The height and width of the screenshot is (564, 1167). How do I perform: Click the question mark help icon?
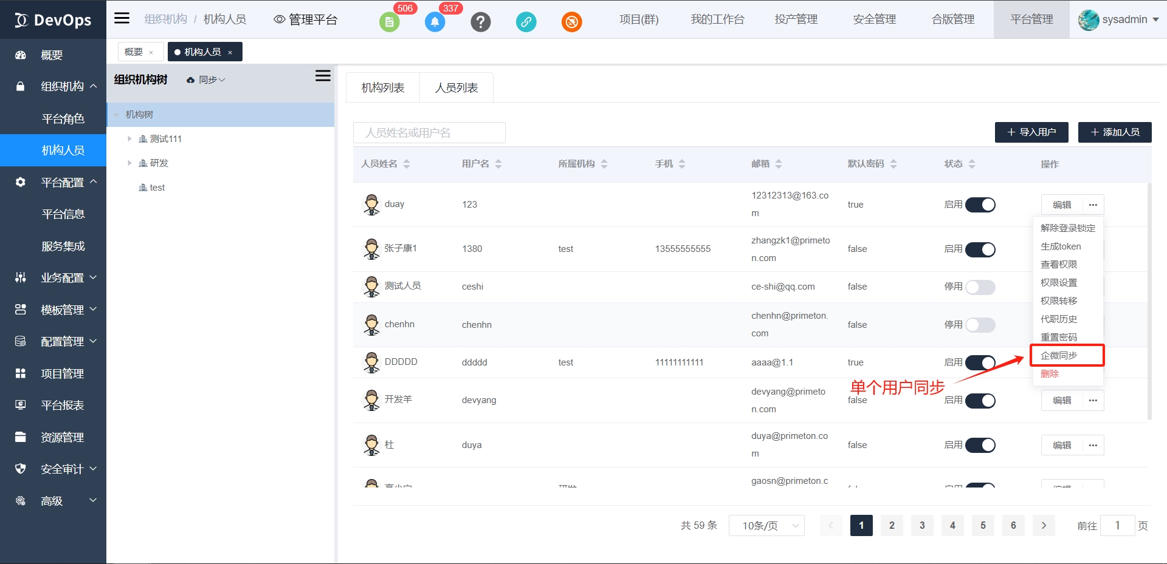point(480,22)
